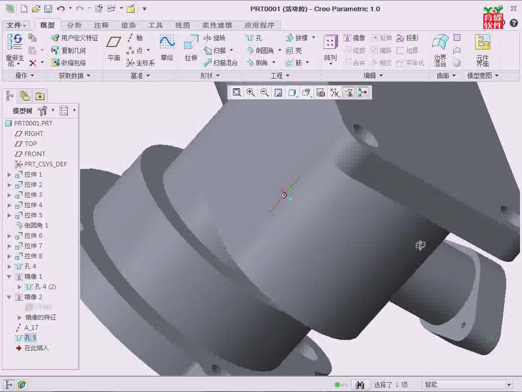
Task: Click Copy Geometry (复制几何)
Action: point(68,51)
